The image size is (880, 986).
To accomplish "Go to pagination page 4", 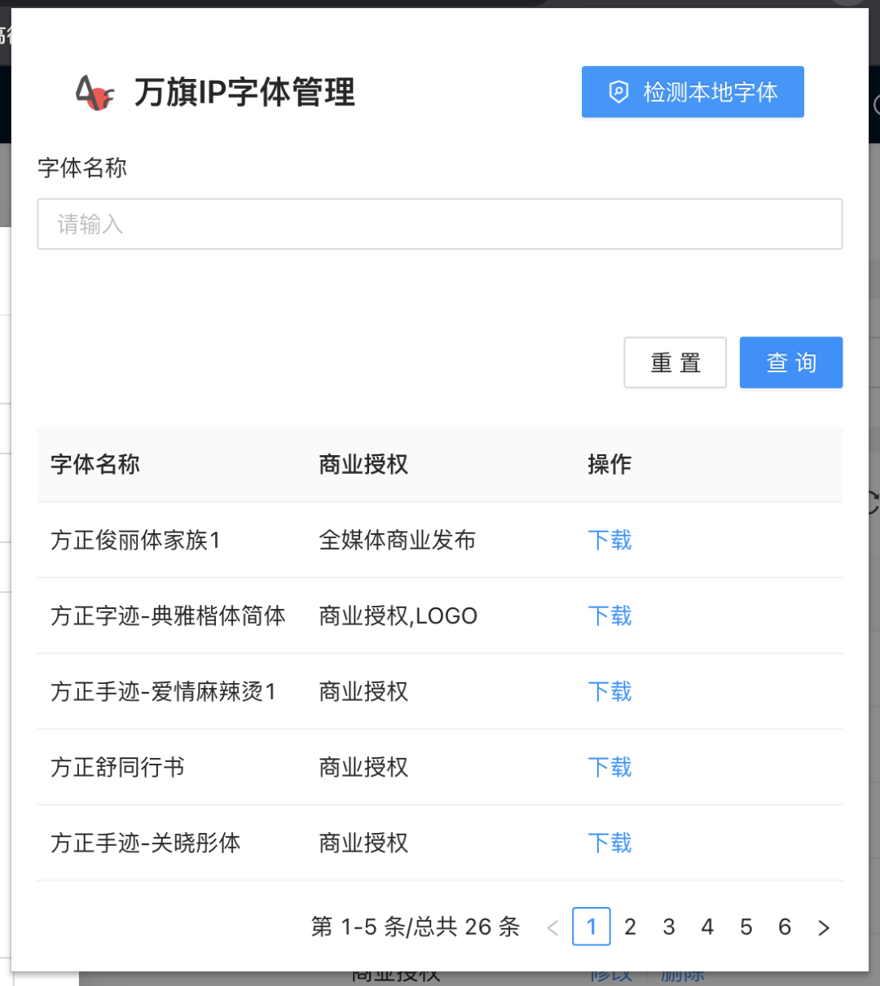I will (707, 927).
